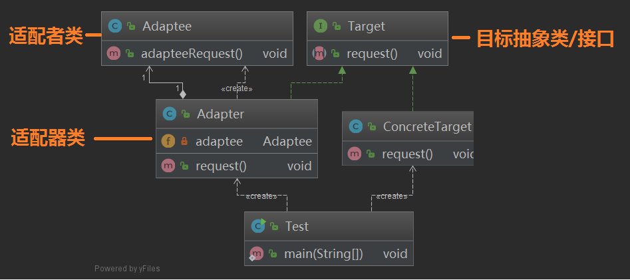Click the request() method in Adapter

221,166
